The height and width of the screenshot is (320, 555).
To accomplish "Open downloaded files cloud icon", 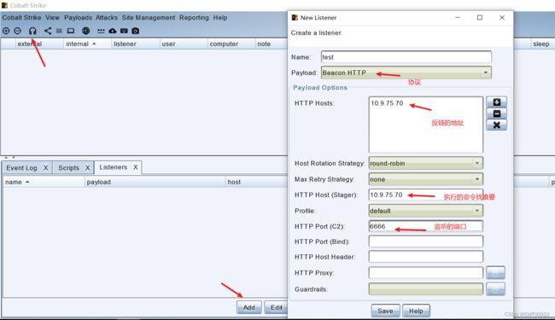I will [x=113, y=31].
